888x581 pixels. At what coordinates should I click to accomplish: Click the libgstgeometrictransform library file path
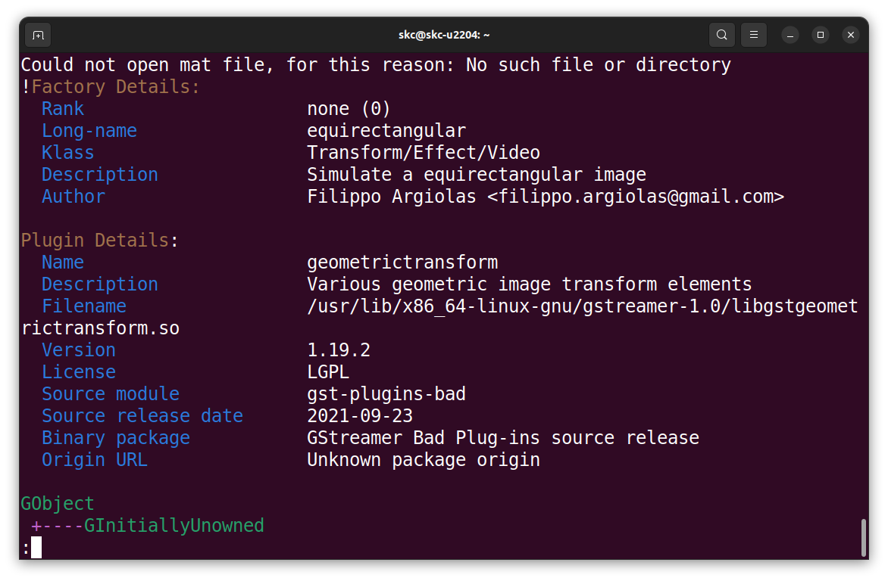pyautogui.click(x=582, y=306)
